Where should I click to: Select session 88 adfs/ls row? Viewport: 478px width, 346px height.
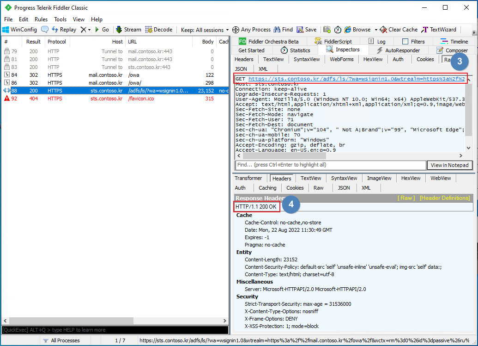(115, 91)
